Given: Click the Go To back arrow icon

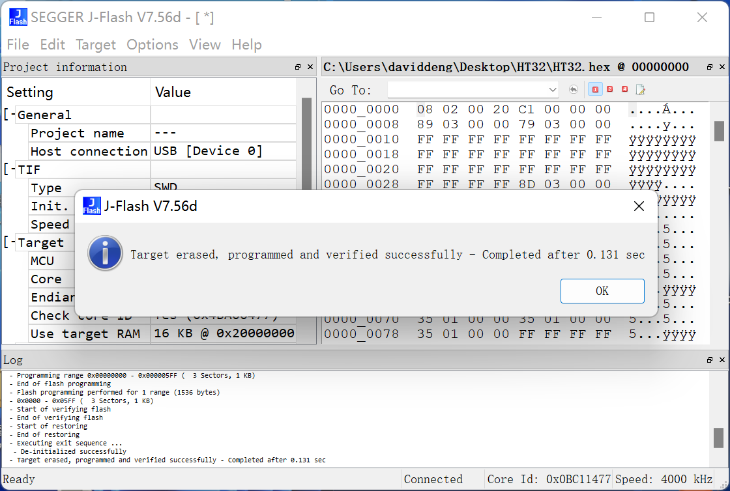Looking at the screenshot, I should point(574,89).
